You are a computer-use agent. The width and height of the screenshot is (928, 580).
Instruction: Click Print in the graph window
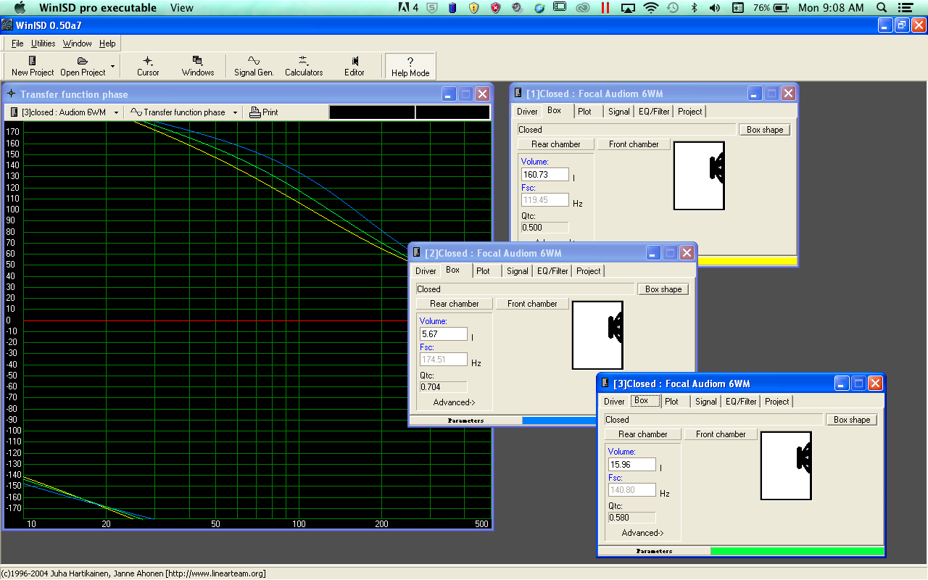(264, 112)
